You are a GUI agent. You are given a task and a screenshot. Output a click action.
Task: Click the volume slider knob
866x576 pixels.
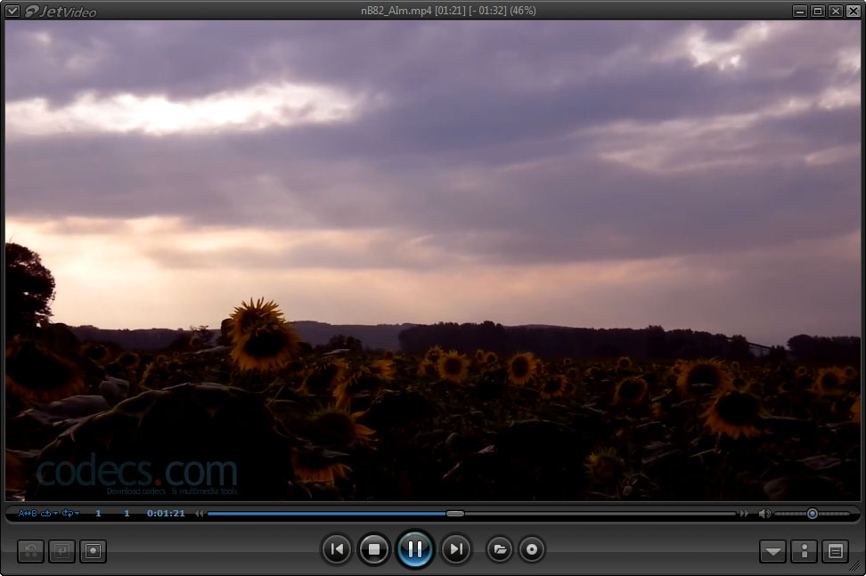click(x=813, y=514)
